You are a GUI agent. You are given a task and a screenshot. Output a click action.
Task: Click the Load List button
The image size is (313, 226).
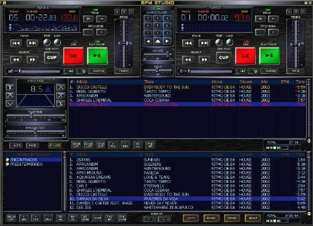[89, 145]
